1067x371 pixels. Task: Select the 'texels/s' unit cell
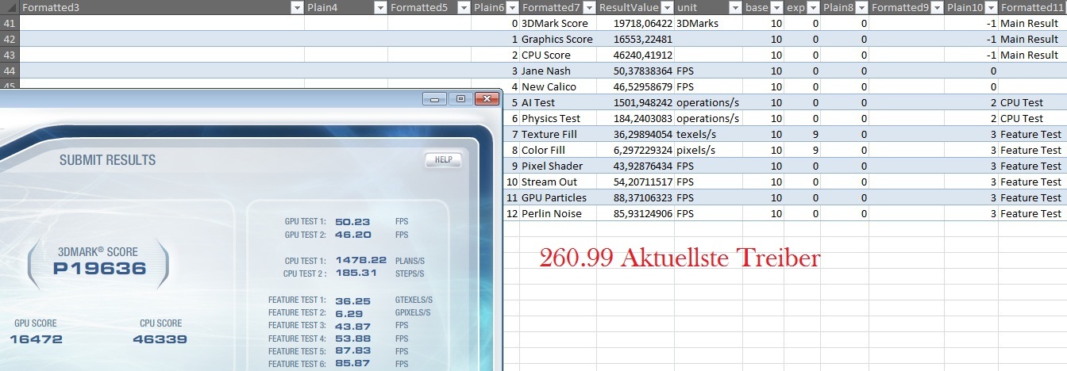coord(709,135)
